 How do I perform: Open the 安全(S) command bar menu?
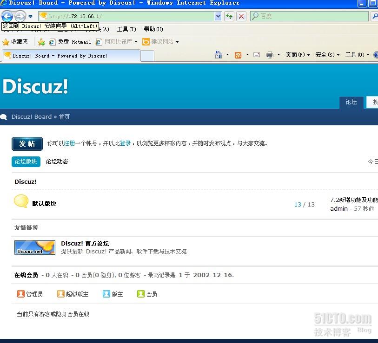(x=327, y=55)
